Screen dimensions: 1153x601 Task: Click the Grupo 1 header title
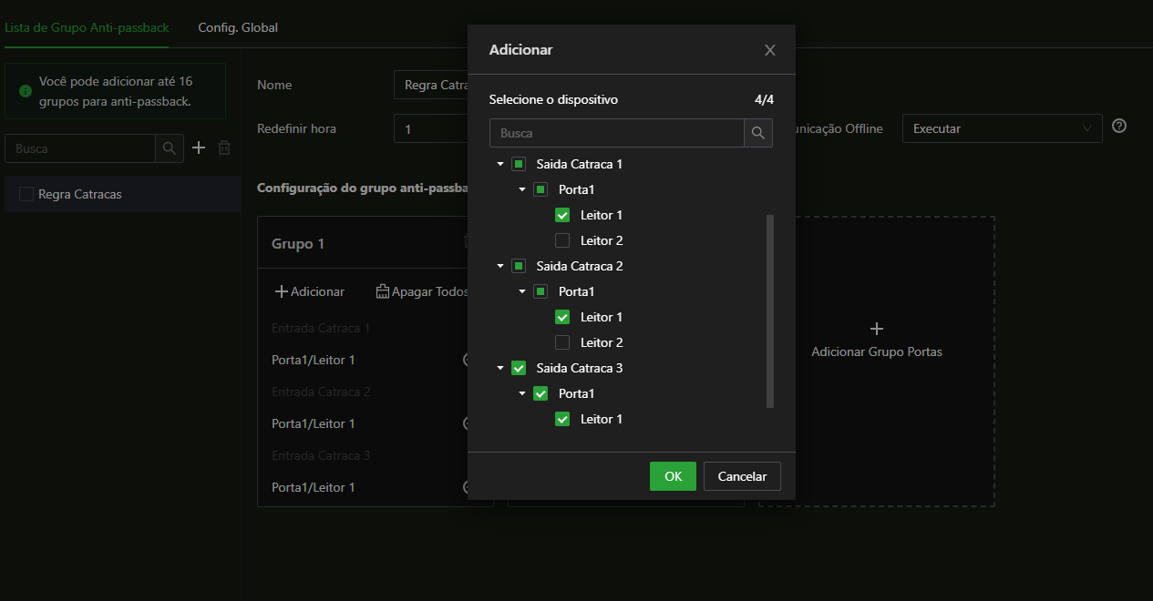(x=298, y=244)
